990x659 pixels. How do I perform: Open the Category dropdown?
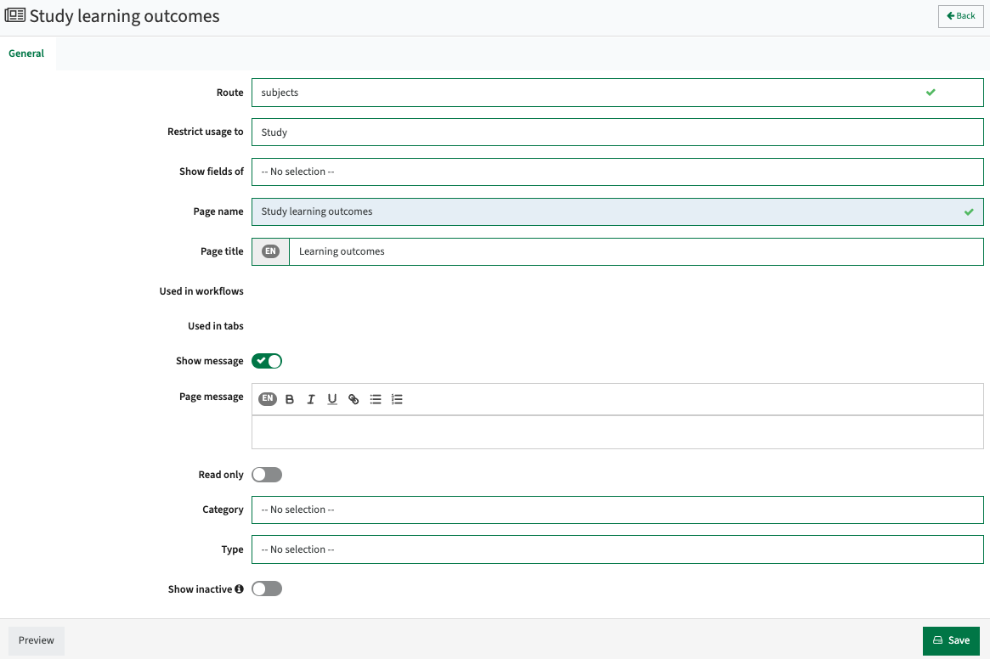618,510
